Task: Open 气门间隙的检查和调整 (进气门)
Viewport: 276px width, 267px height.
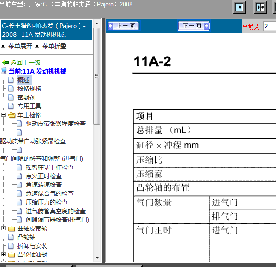Action: pos(41,159)
